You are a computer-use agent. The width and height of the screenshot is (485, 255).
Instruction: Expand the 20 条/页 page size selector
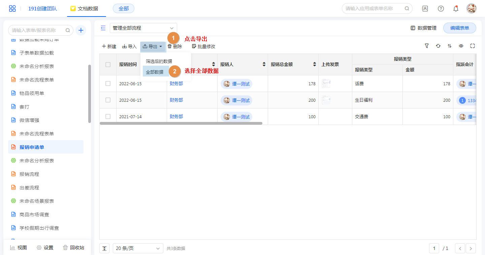(x=138, y=248)
